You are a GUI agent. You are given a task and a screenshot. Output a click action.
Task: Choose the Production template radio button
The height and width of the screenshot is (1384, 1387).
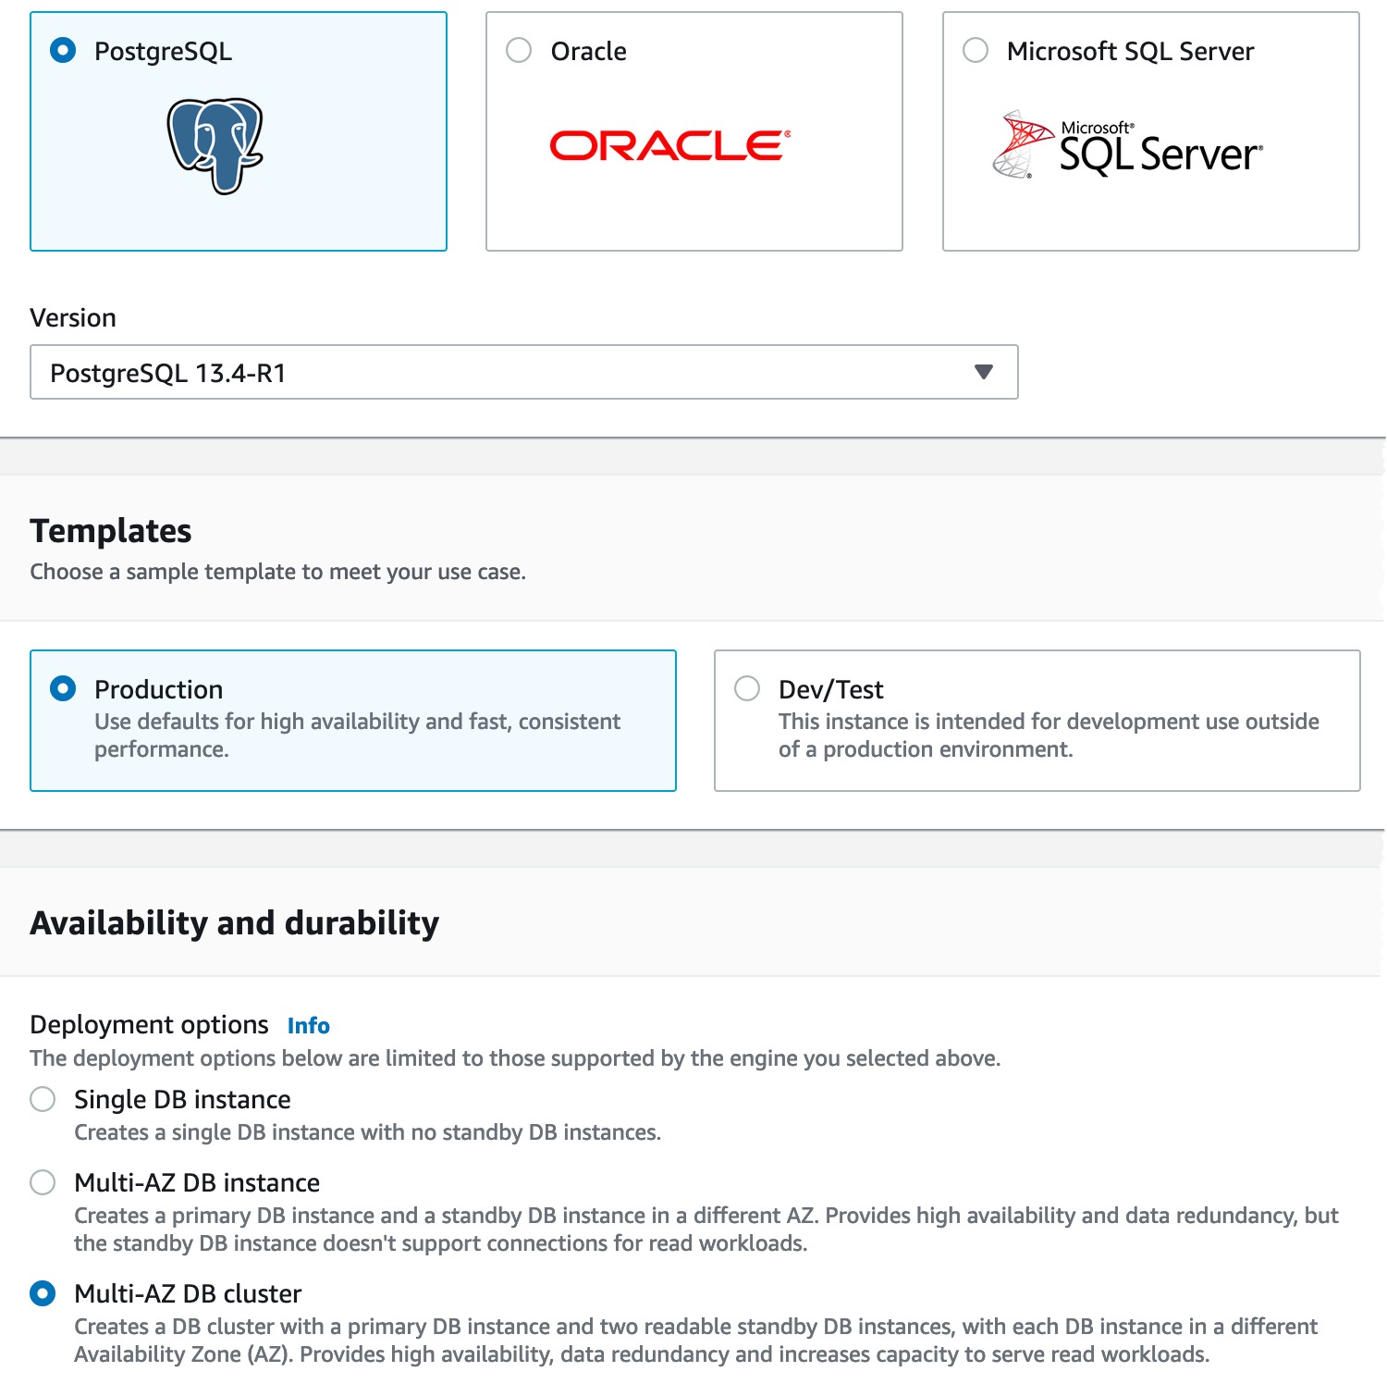(x=63, y=688)
